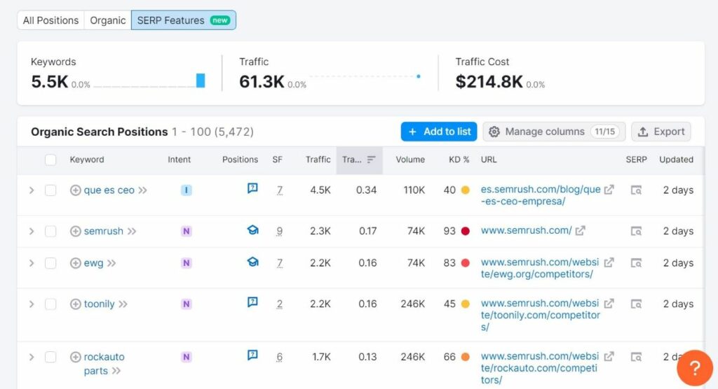View SERP snapshot for rockauto parts

point(636,357)
